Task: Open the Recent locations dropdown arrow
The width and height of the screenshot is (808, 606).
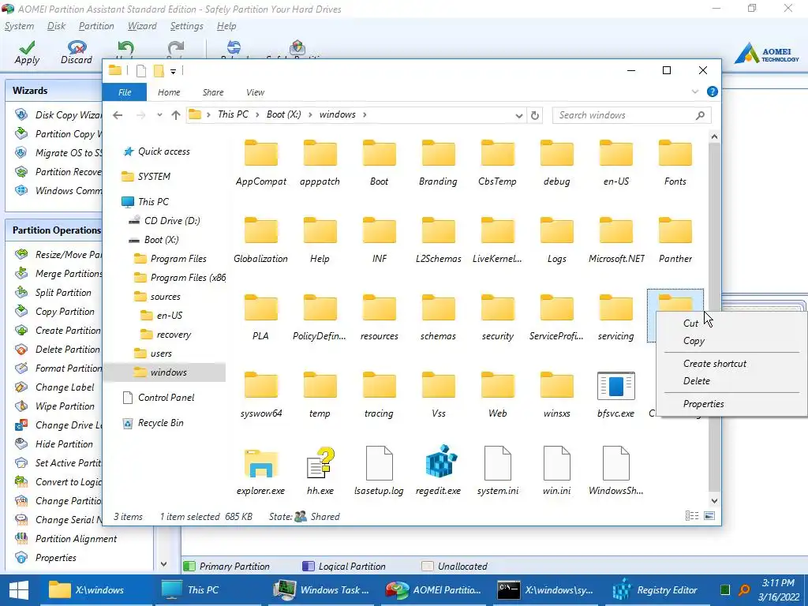Action: pyautogui.click(x=159, y=115)
